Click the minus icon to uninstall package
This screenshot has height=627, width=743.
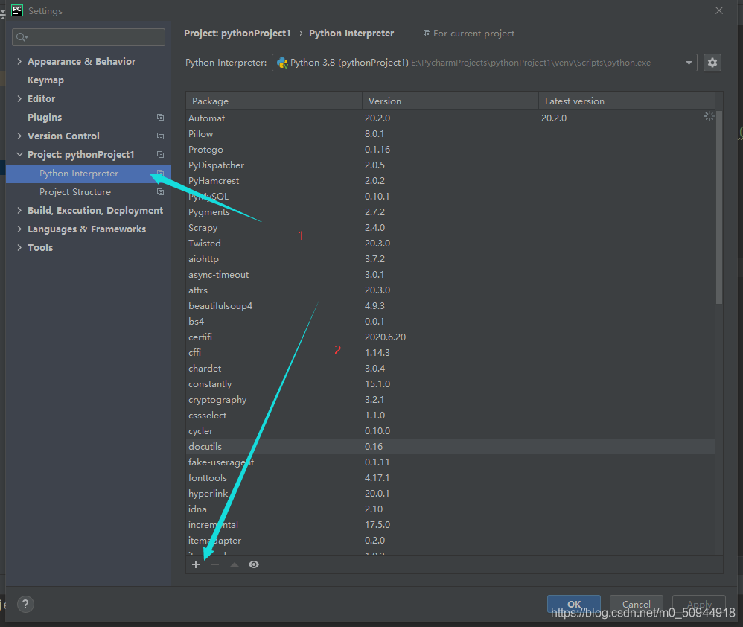[215, 565]
